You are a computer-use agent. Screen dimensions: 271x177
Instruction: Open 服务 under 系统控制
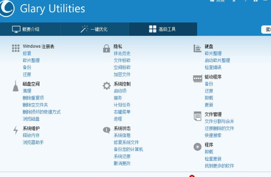coord(118,98)
